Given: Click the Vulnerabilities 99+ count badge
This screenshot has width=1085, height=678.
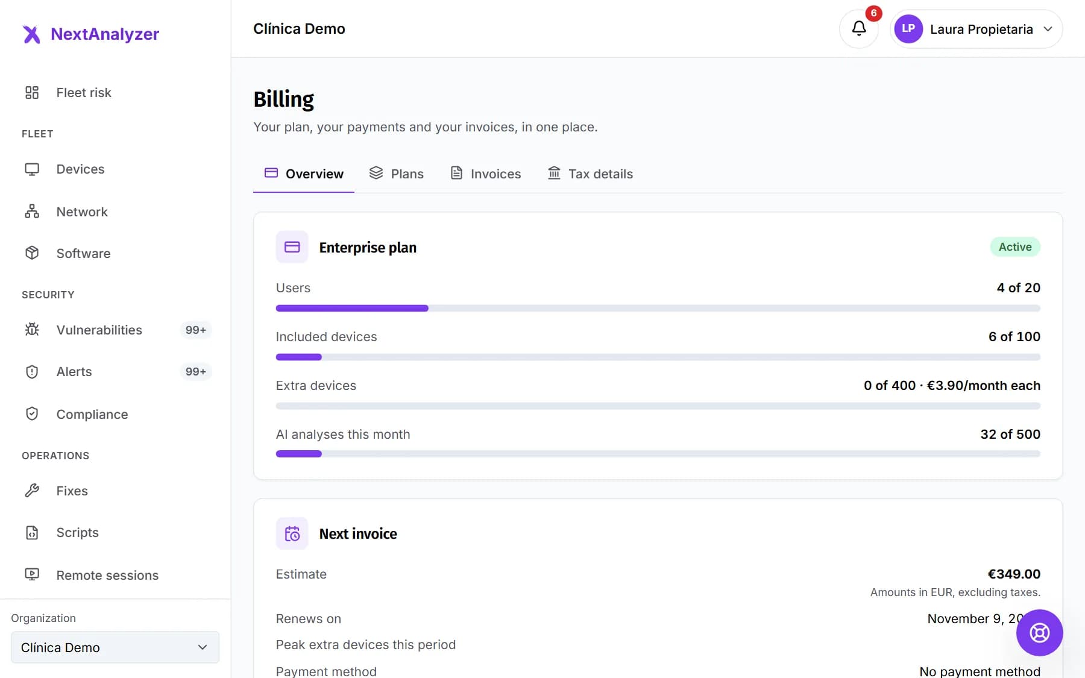Looking at the screenshot, I should 196,330.
